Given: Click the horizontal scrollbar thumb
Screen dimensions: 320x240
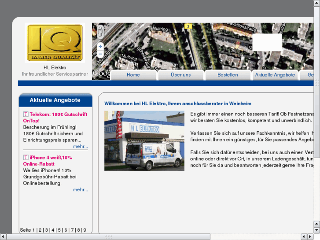Looking at the screenshot, I should click(x=108, y=237).
